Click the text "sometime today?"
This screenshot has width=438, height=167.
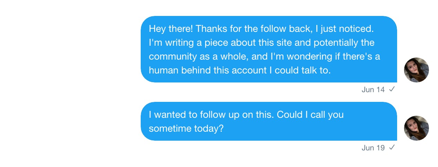point(186,129)
